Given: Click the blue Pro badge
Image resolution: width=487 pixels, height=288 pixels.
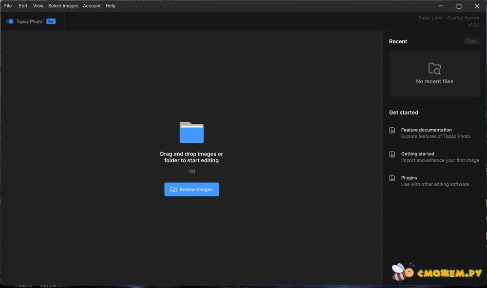Looking at the screenshot, I should click(x=51, y=21).
